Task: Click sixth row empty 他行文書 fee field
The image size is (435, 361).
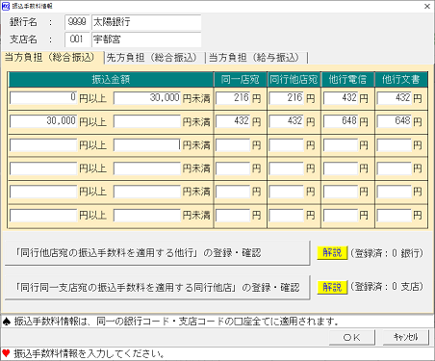Action: coord(395,216)
